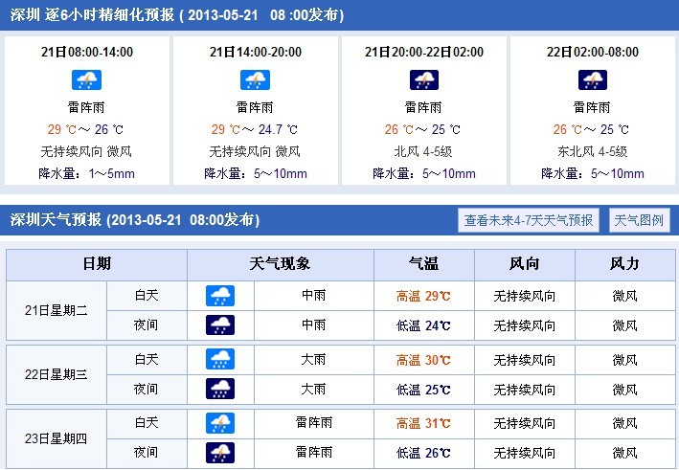679x470 pixels.
Task: Click the 降水量：1～5mm text
Action: [x=86, y=174]
